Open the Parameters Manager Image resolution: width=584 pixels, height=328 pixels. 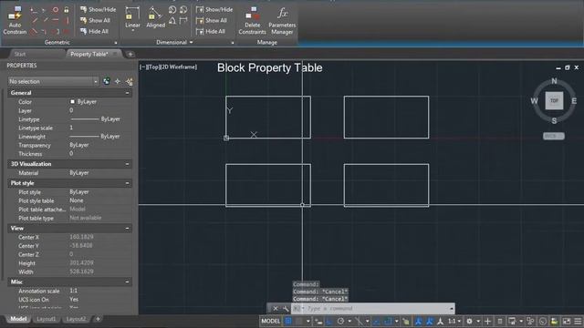coord(282,20)
